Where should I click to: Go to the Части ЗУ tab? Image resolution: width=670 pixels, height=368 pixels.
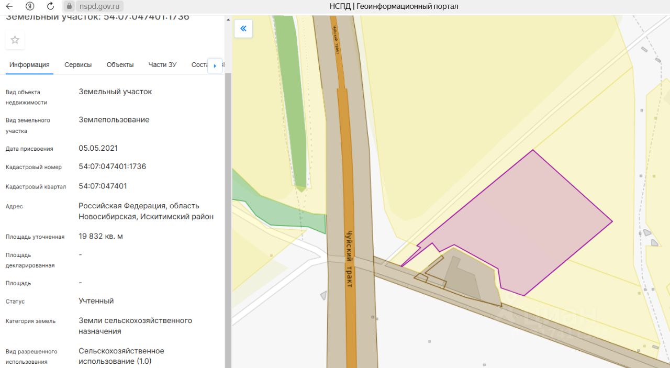tap(162, 65)
